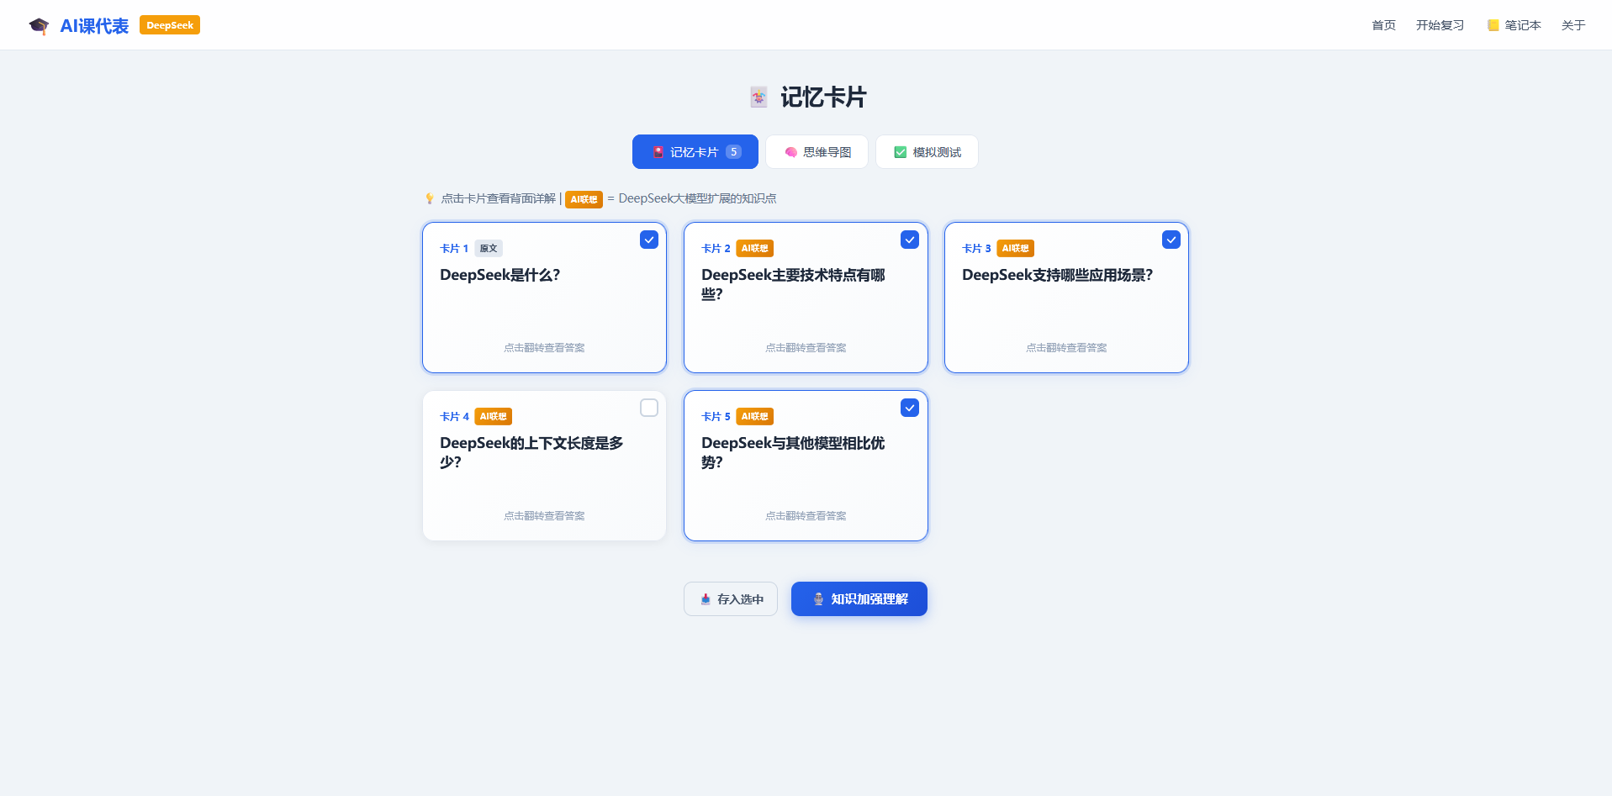Click the AI联想 badge on card 2
Viewport: 1612px width, 796px height.
click(754, 248)
